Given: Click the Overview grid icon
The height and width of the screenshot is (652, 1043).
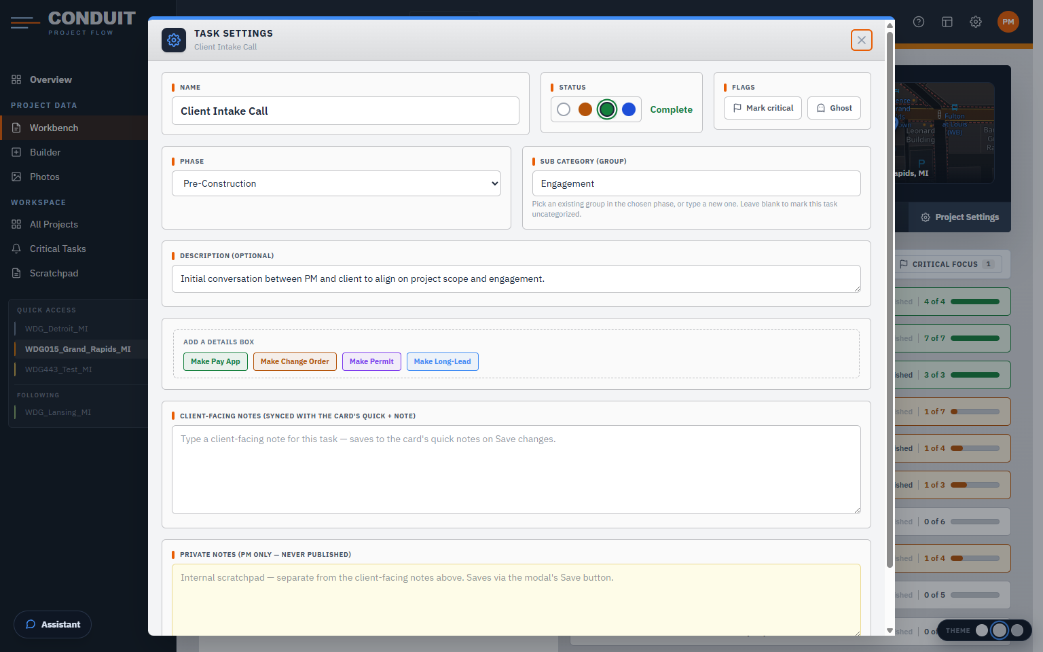Looking at the screenshot, I should click(x=16, y=79).
